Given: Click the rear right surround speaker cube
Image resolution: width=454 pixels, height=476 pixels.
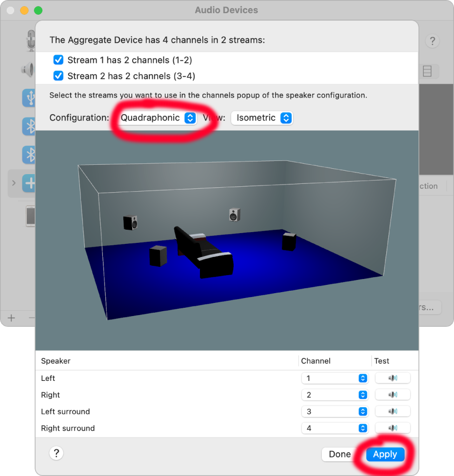Looking at the screenshot, I should 289,241.
